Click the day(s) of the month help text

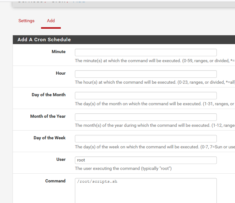point(155,104)
